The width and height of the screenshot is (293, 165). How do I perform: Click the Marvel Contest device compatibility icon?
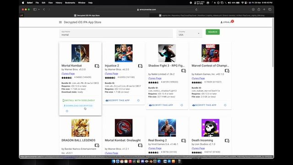click(227, 71)
